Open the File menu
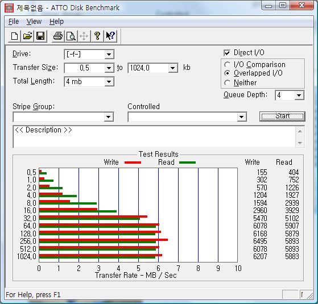Image resolution: width=318 pixels, height=304 pixels. tap(14, 22)
